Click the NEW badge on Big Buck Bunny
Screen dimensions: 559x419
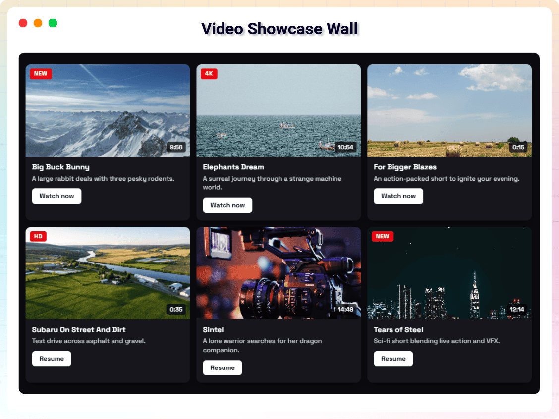(41, 74)
